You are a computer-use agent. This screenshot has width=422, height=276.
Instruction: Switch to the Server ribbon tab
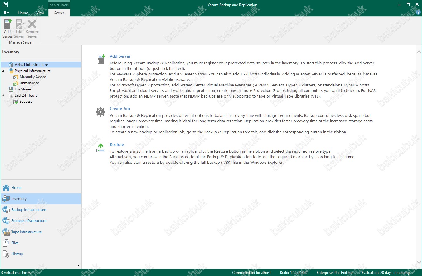click(59, 13)
